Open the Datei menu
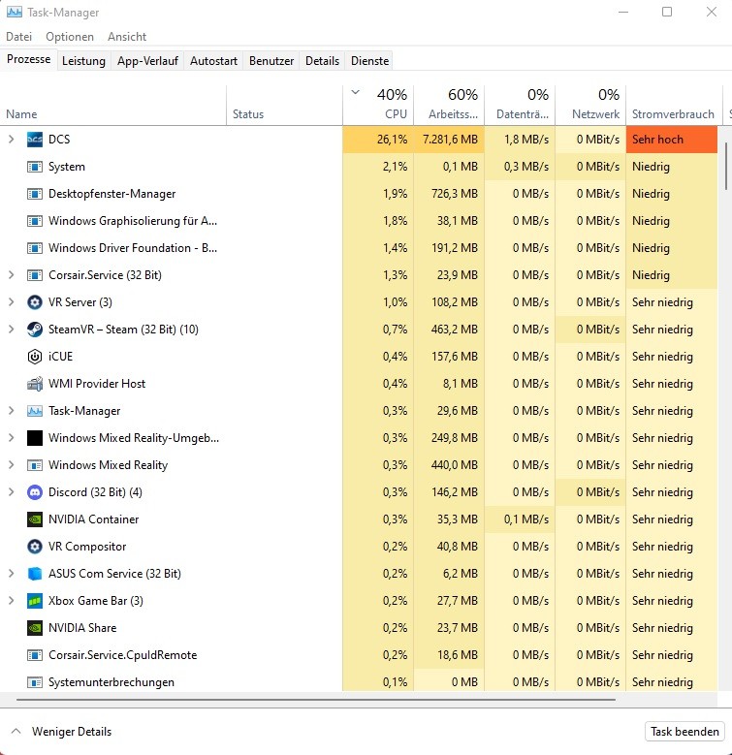732x755 pixels. [x=18, y=37]
